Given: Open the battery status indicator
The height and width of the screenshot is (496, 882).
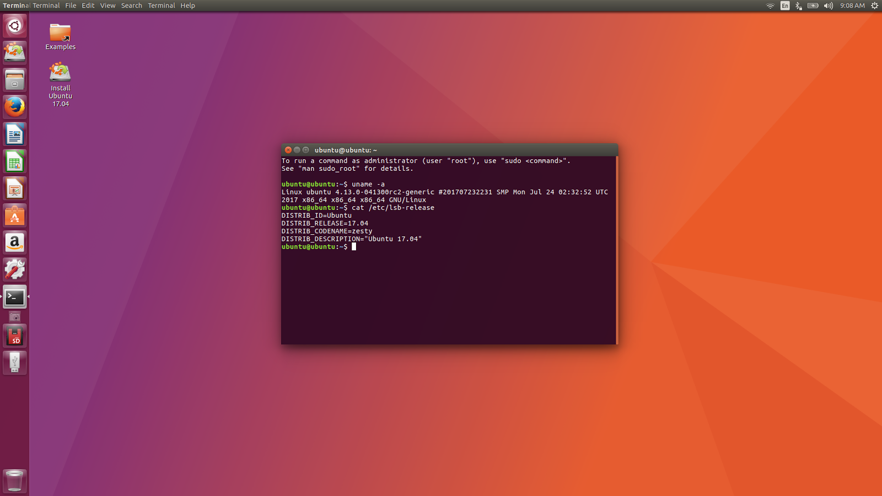Looking at the screenshot, I should pyautogui.click(x=813, y=6).
